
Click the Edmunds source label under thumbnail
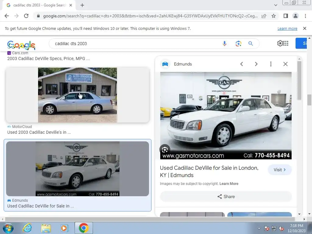[x=20, y=200]
